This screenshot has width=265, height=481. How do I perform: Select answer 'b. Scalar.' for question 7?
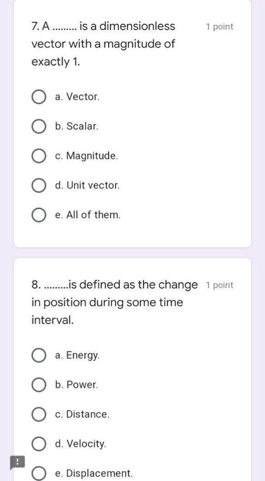tap(39, 126)
